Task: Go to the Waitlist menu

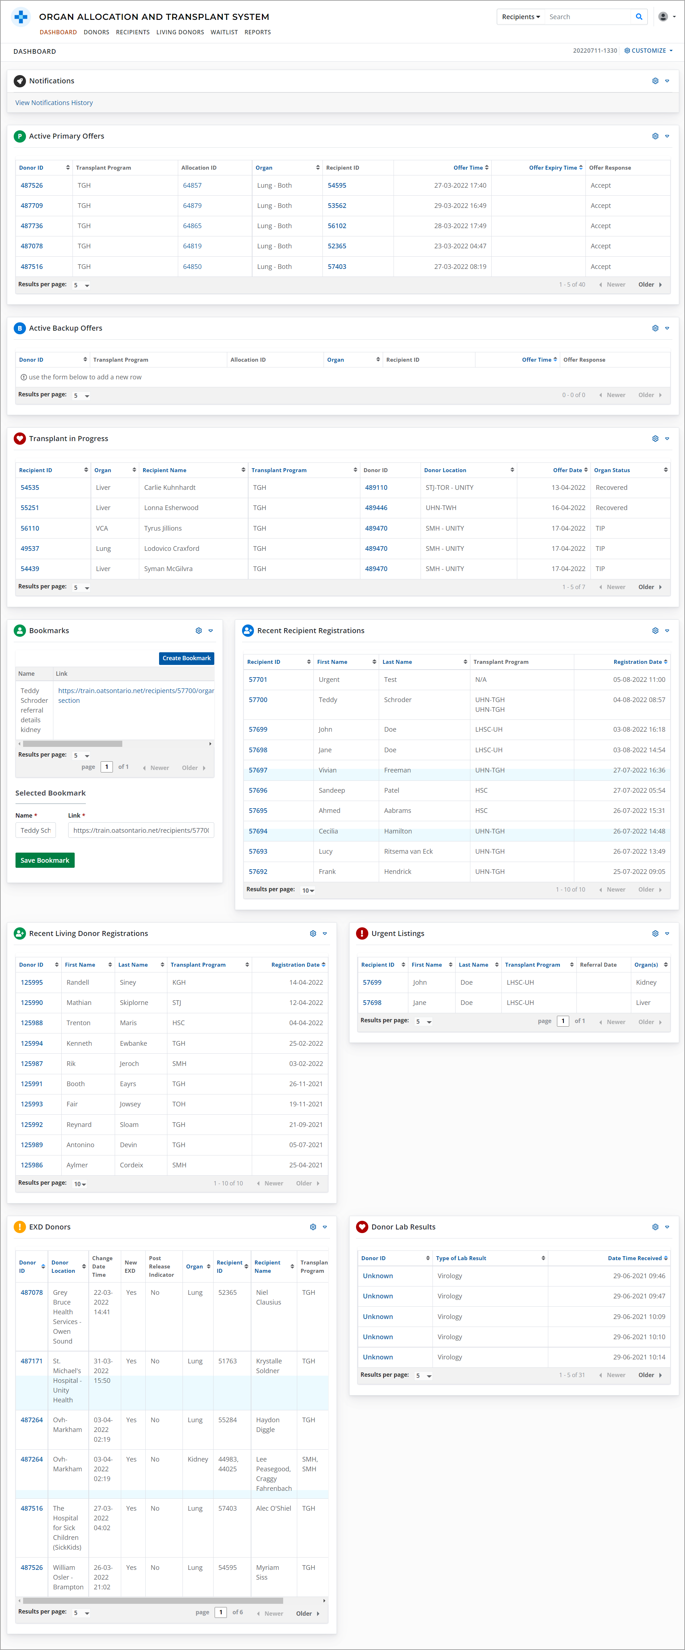Action: point(224,32)
